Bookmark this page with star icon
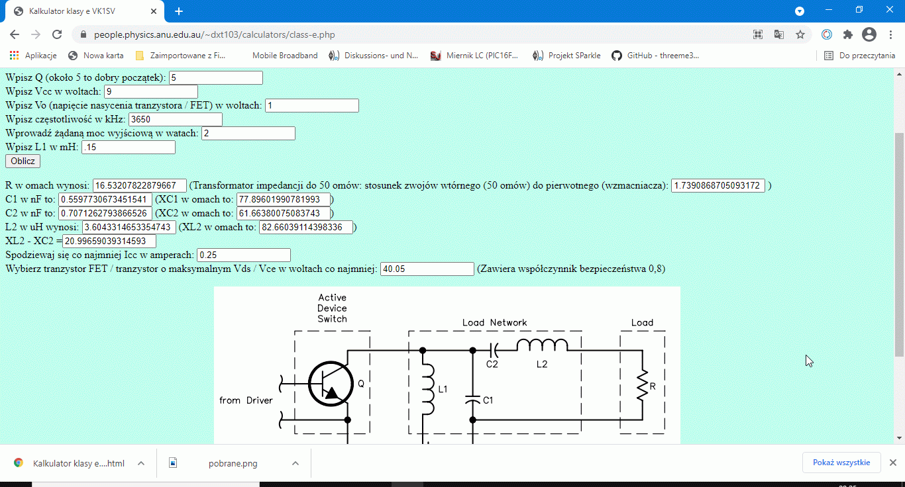The image size is (905, 487). [x=800, y=34]
